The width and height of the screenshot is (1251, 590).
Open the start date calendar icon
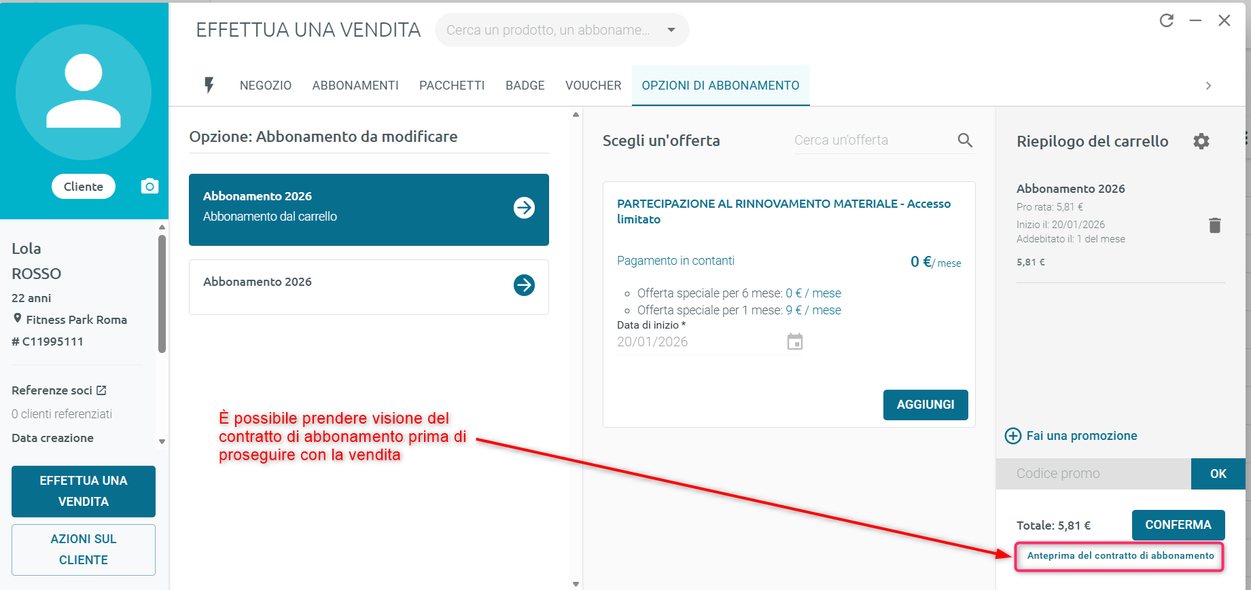(x=795, y=342)
